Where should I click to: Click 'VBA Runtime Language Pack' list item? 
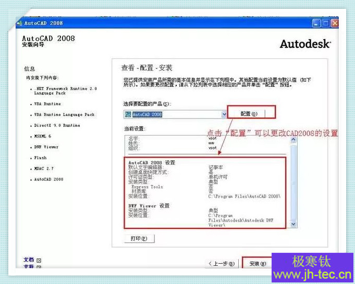[64, 114]
